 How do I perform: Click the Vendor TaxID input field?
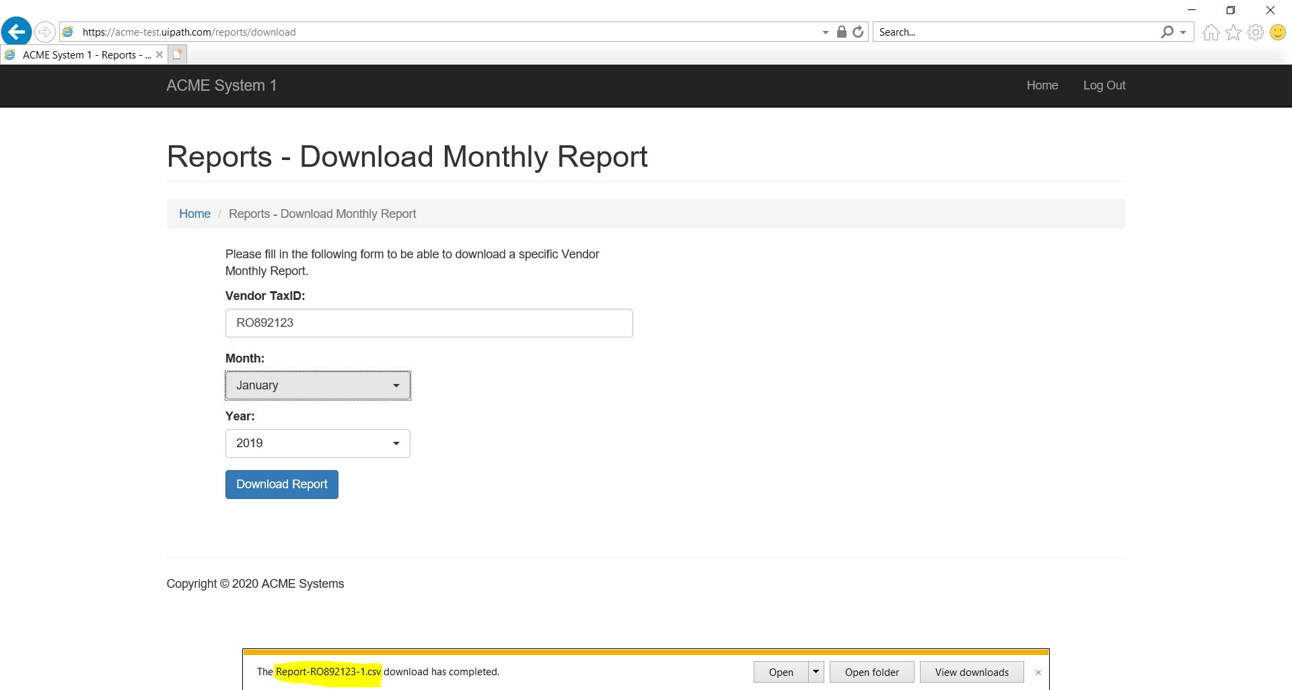tap(429, 323)
